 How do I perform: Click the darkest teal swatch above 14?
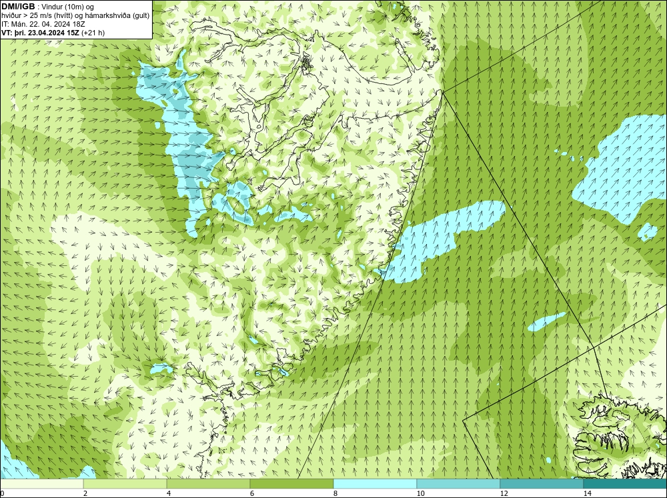point(626,483)
